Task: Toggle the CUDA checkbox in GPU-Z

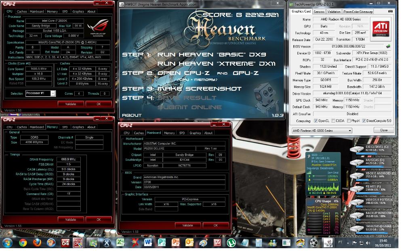Action: point(333,121)
